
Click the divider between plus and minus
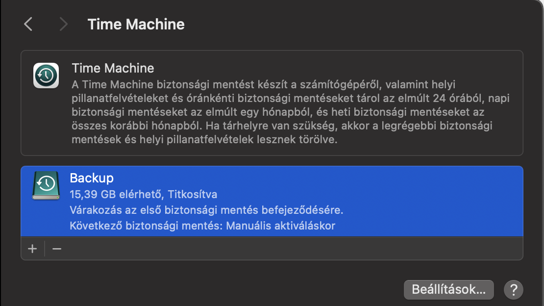45,249
